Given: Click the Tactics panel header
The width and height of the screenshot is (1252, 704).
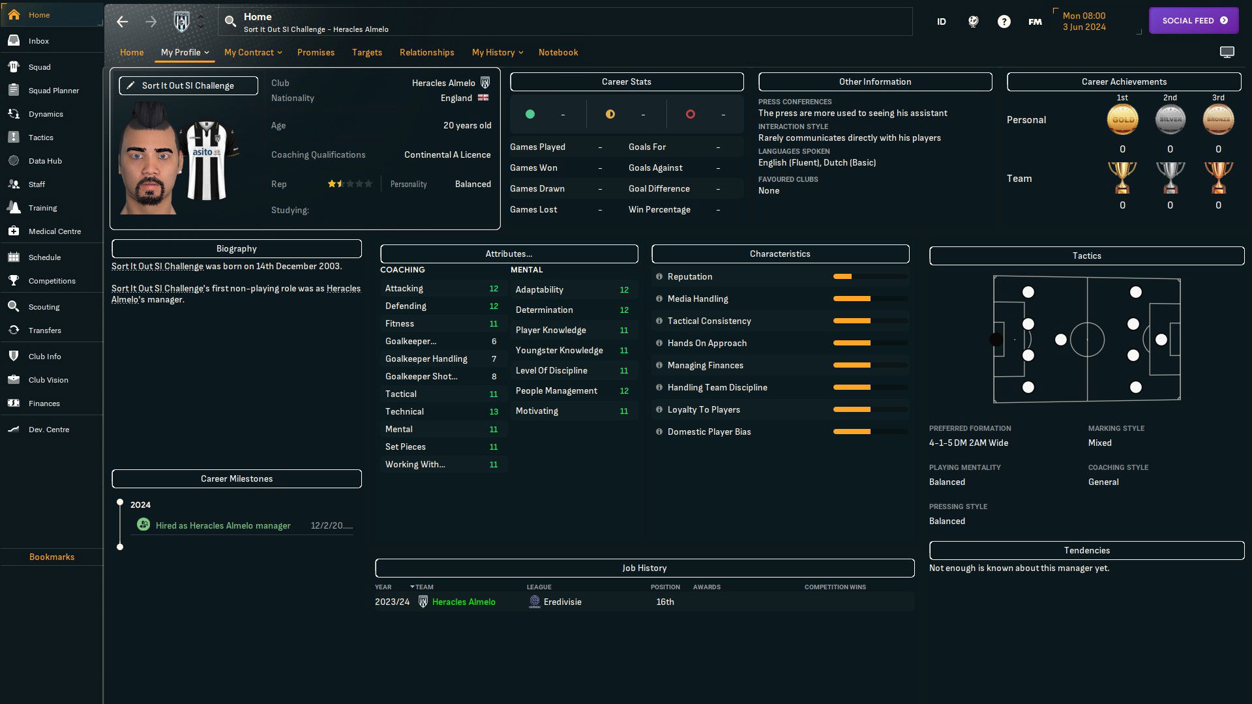Looking at the screenshot, I should pos(1086,256).
